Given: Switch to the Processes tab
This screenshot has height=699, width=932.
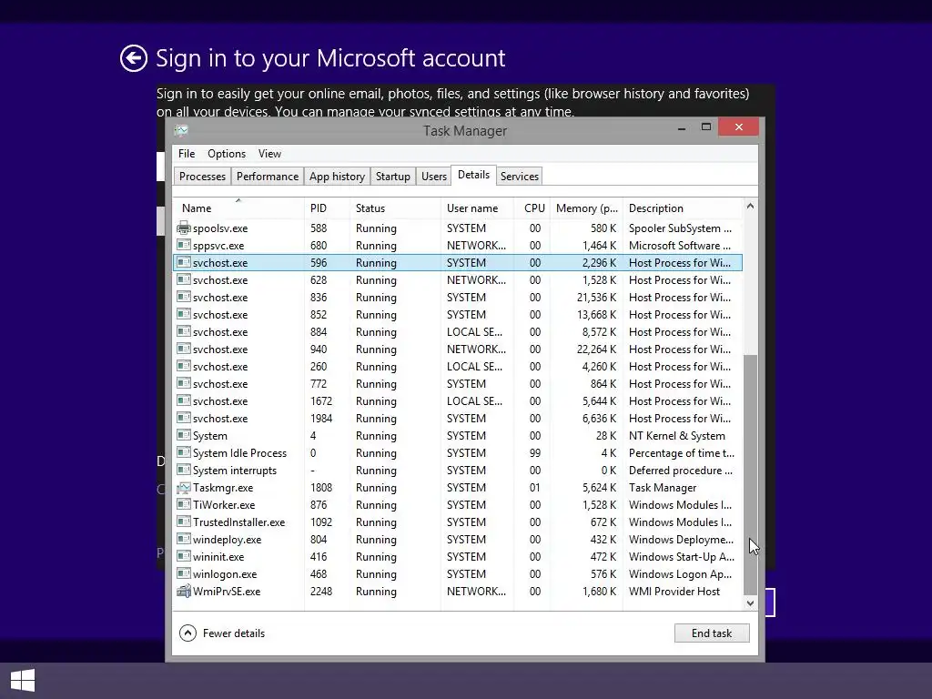Looking at the screenshot, I should [x=202, y=176].
